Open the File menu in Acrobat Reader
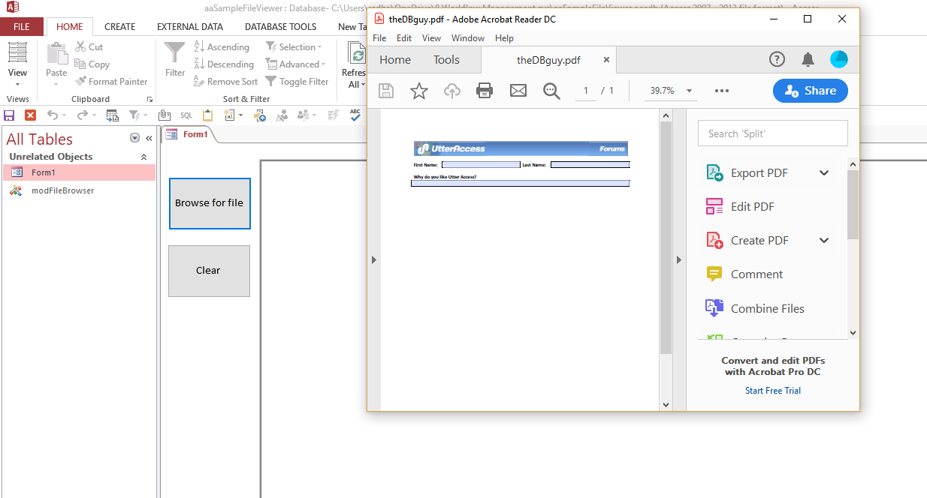This screenshot has width=927, height=498. [x=379, y=37]
